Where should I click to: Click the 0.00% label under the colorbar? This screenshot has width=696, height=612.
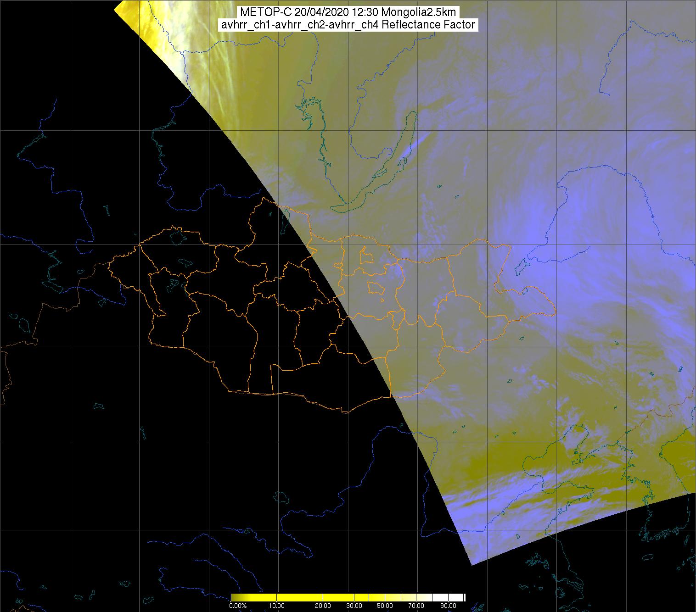tap(237, 606)
